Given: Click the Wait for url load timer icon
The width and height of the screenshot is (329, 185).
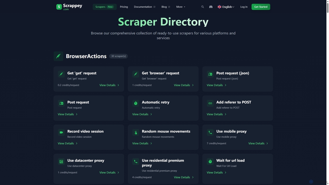Looking at the screenshot, I should pyautogui.click(x=210, y=161).
